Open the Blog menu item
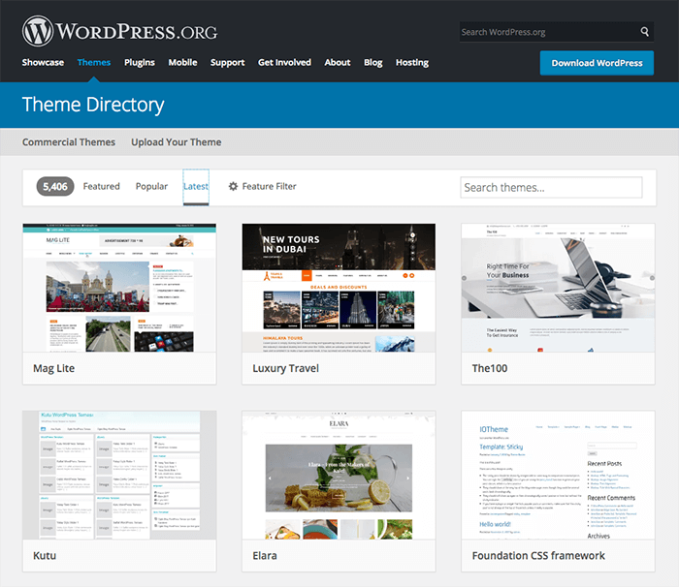The image size is (679, 587). click(x=372, y=63)
